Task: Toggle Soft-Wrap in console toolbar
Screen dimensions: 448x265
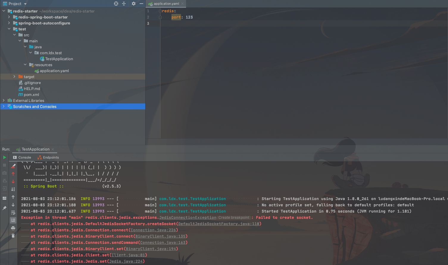Action: pyautogui.click(x=13, y=213)
